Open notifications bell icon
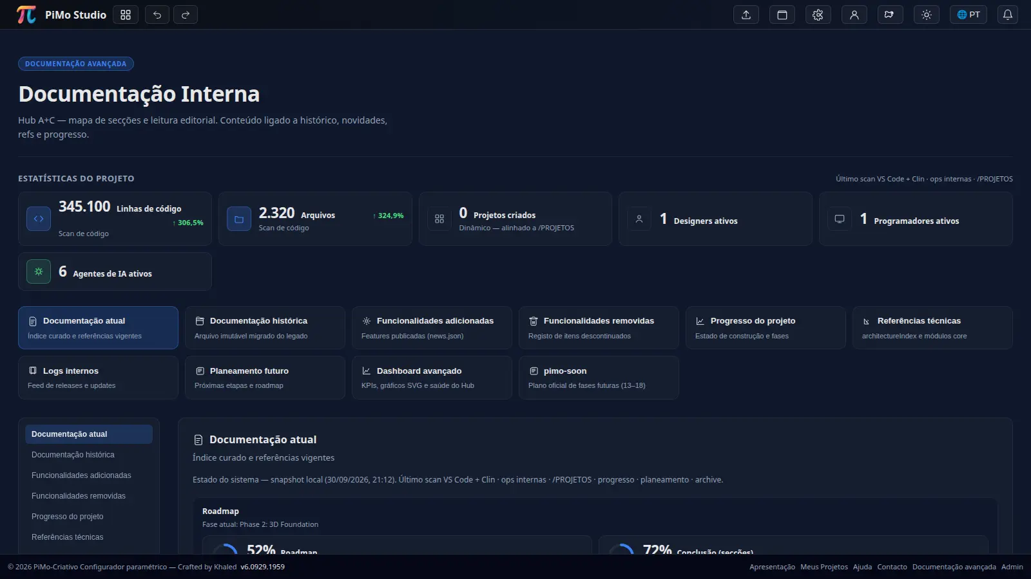The image size is (1031, 579). [1008, 15]
